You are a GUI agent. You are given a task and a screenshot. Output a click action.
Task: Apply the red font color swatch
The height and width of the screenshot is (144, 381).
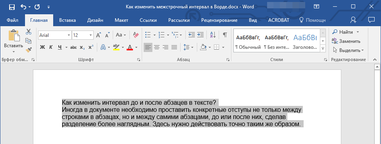[x=130, y=47]
